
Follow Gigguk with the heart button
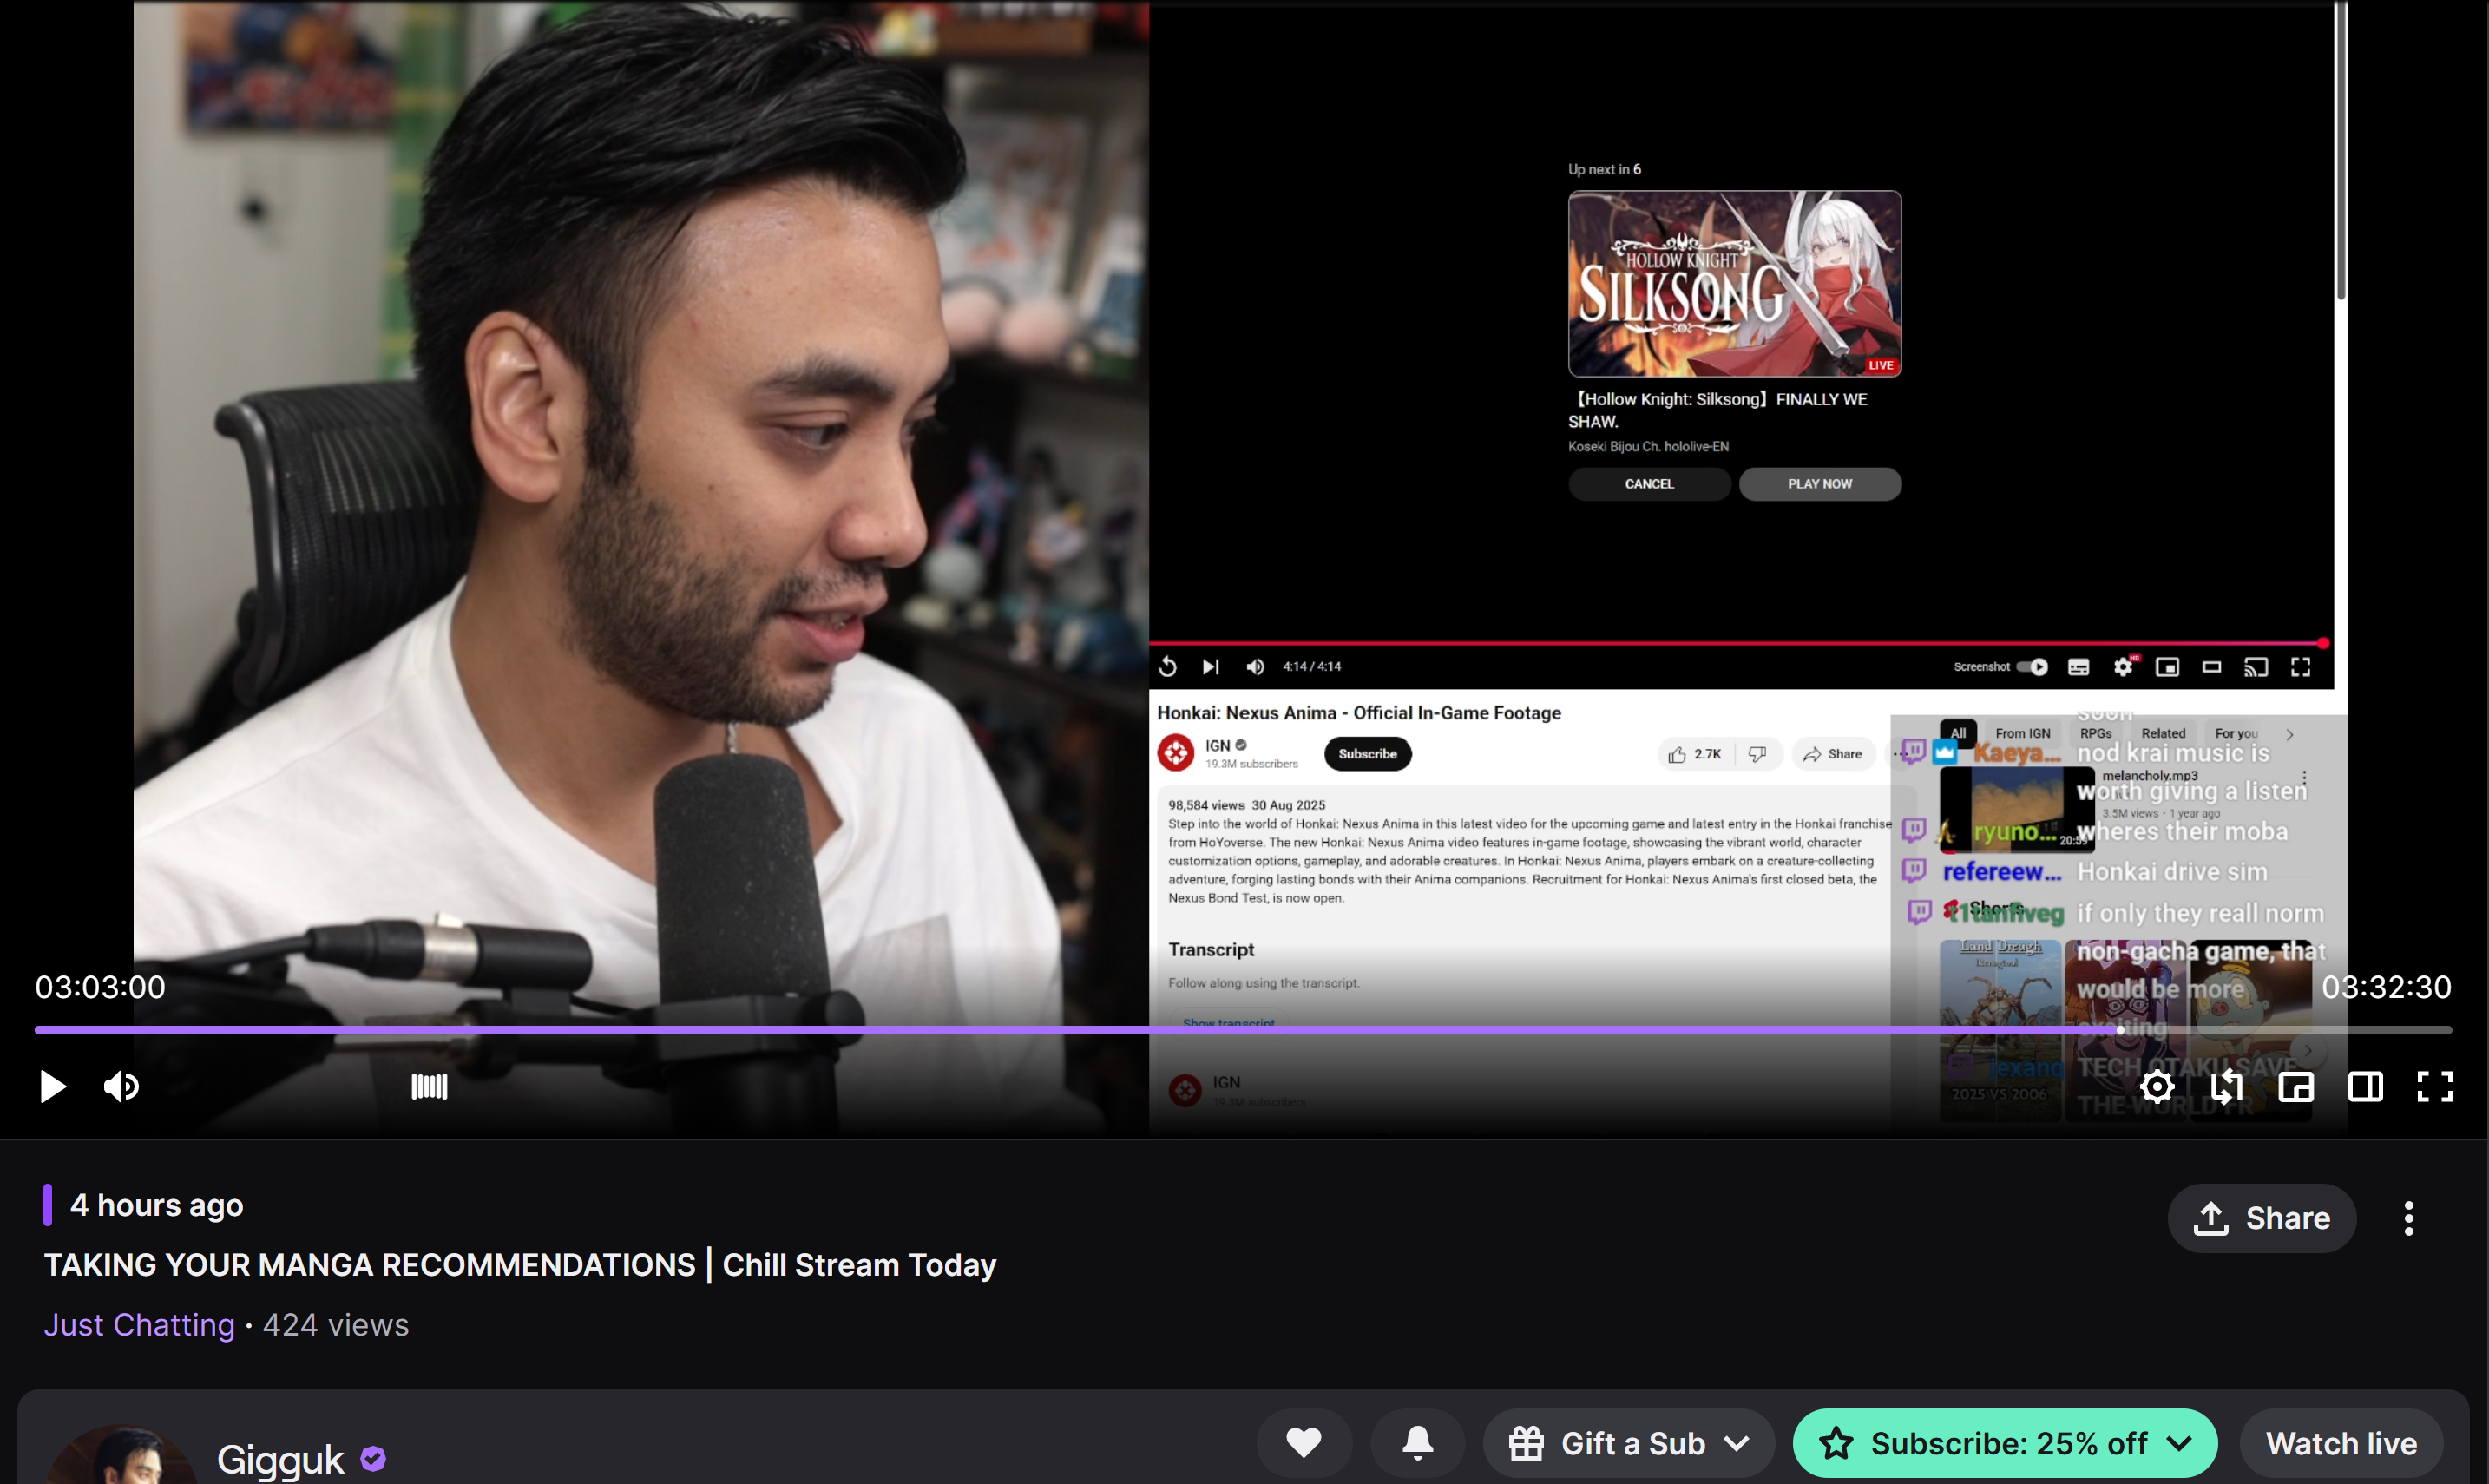(1304, 1442)
